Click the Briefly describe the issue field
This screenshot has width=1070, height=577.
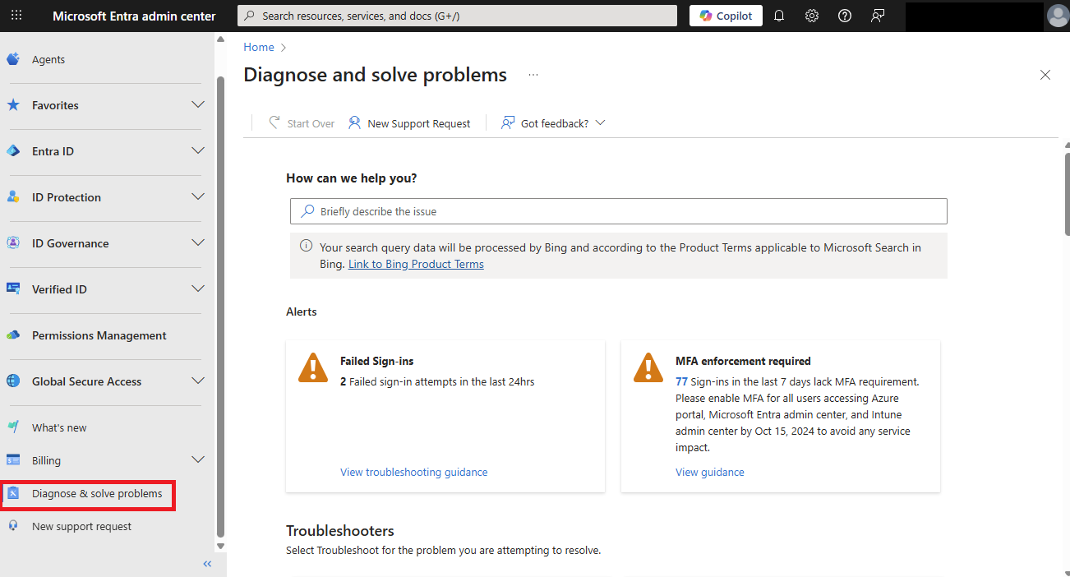point(618,211)
